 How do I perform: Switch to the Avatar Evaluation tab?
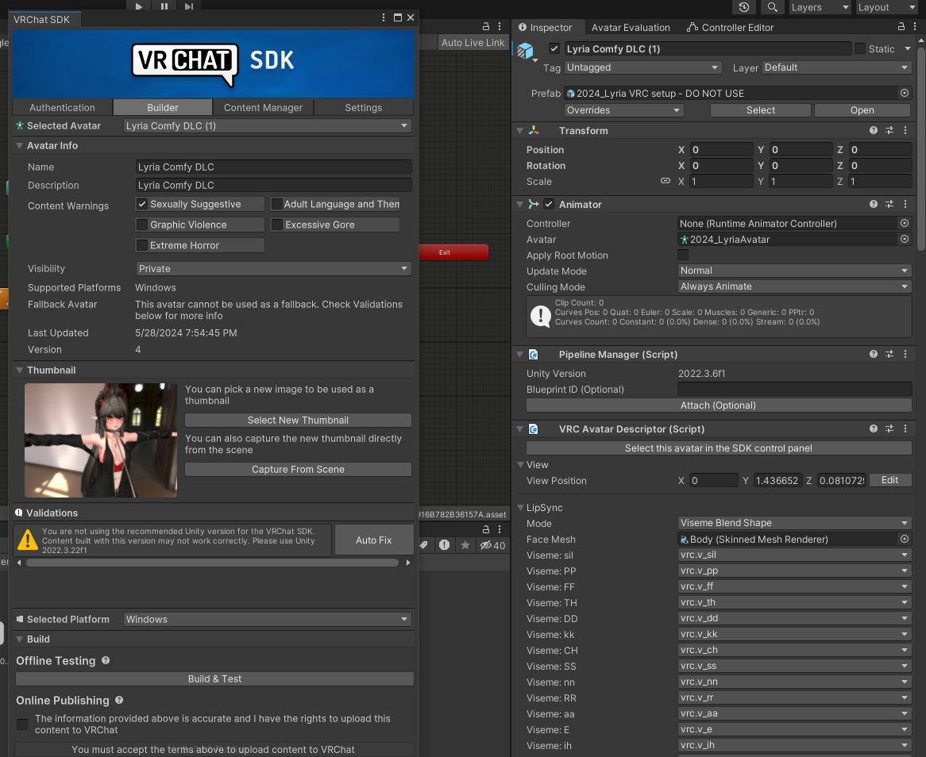pos(631,27)
